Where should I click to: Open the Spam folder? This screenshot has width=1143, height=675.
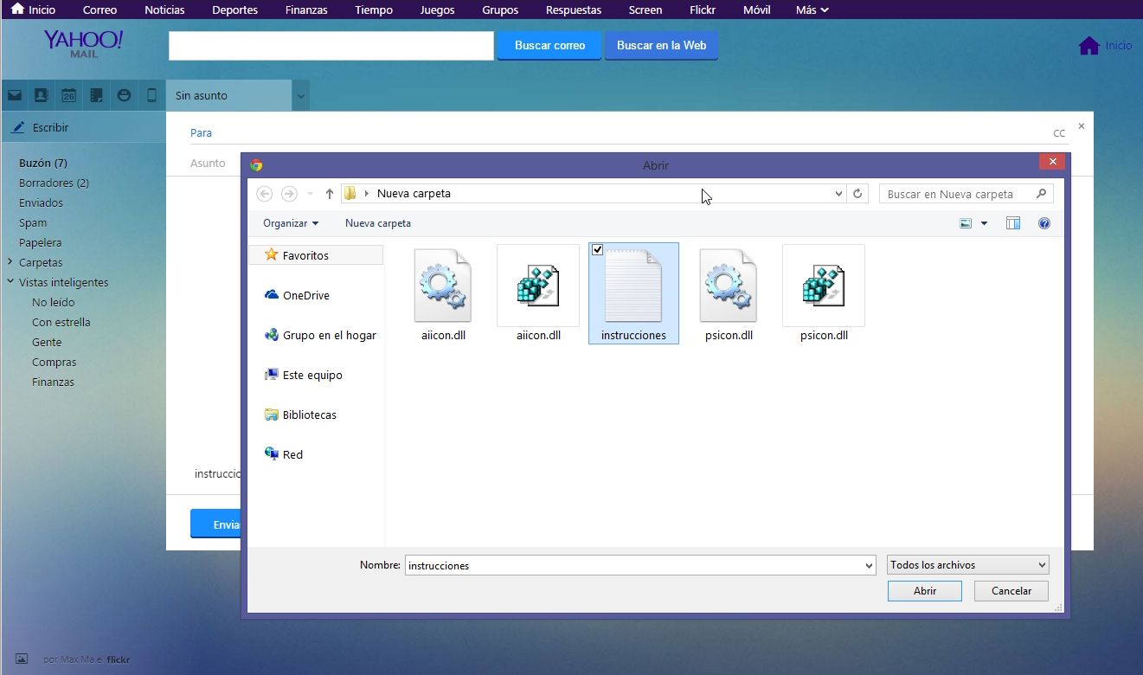point(33,222)
